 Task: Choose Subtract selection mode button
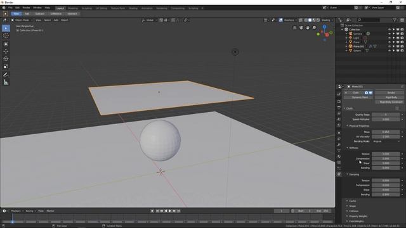point(39,14)
